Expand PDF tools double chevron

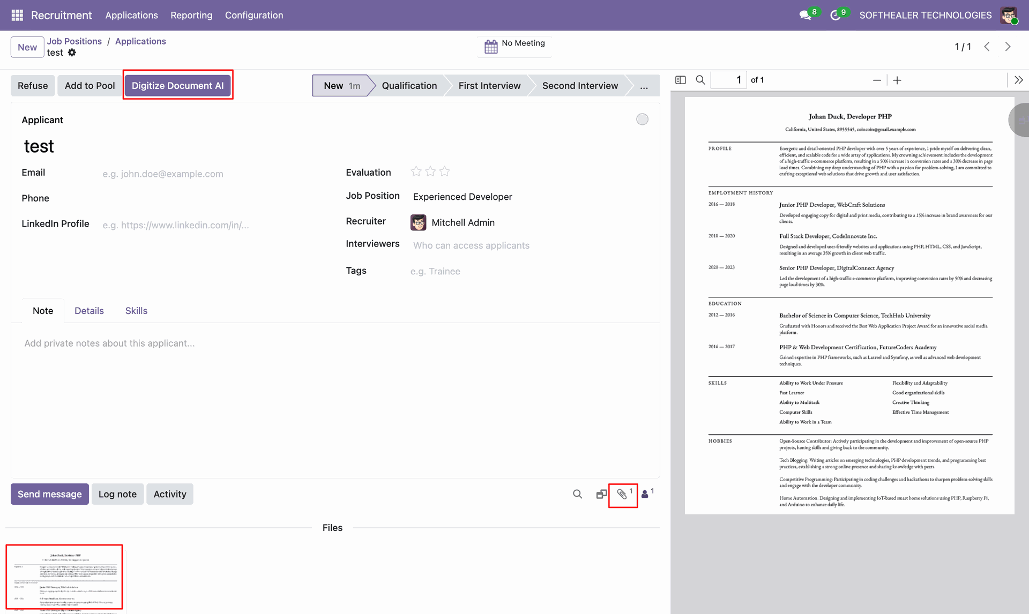click(x=1018, y=80)
